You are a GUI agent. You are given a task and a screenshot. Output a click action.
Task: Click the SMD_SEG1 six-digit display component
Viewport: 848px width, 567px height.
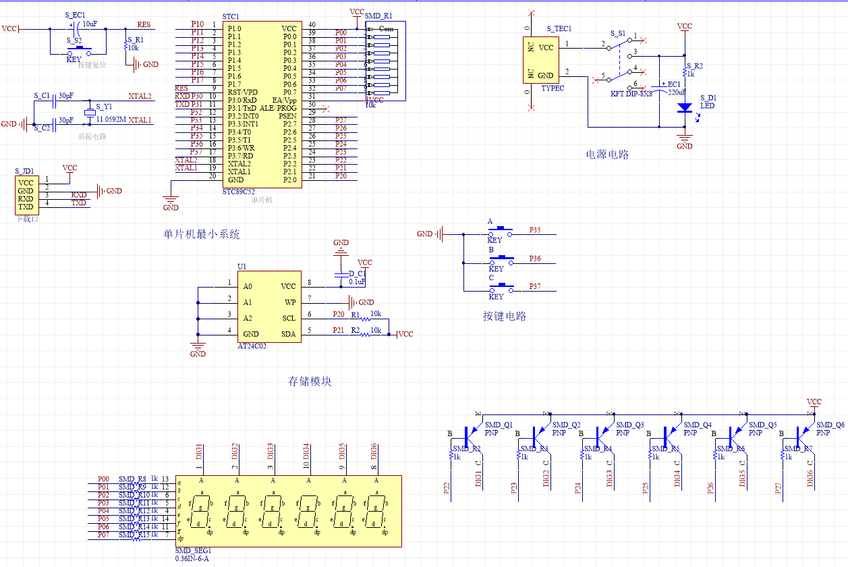point(288,511)
